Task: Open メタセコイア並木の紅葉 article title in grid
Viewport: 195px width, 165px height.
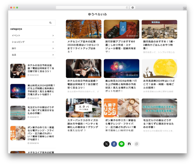Action: pos(83,46)
